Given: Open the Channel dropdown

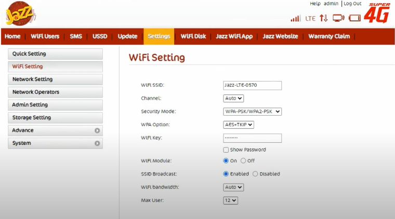Looking at the screenshot, I should [233, 98].
